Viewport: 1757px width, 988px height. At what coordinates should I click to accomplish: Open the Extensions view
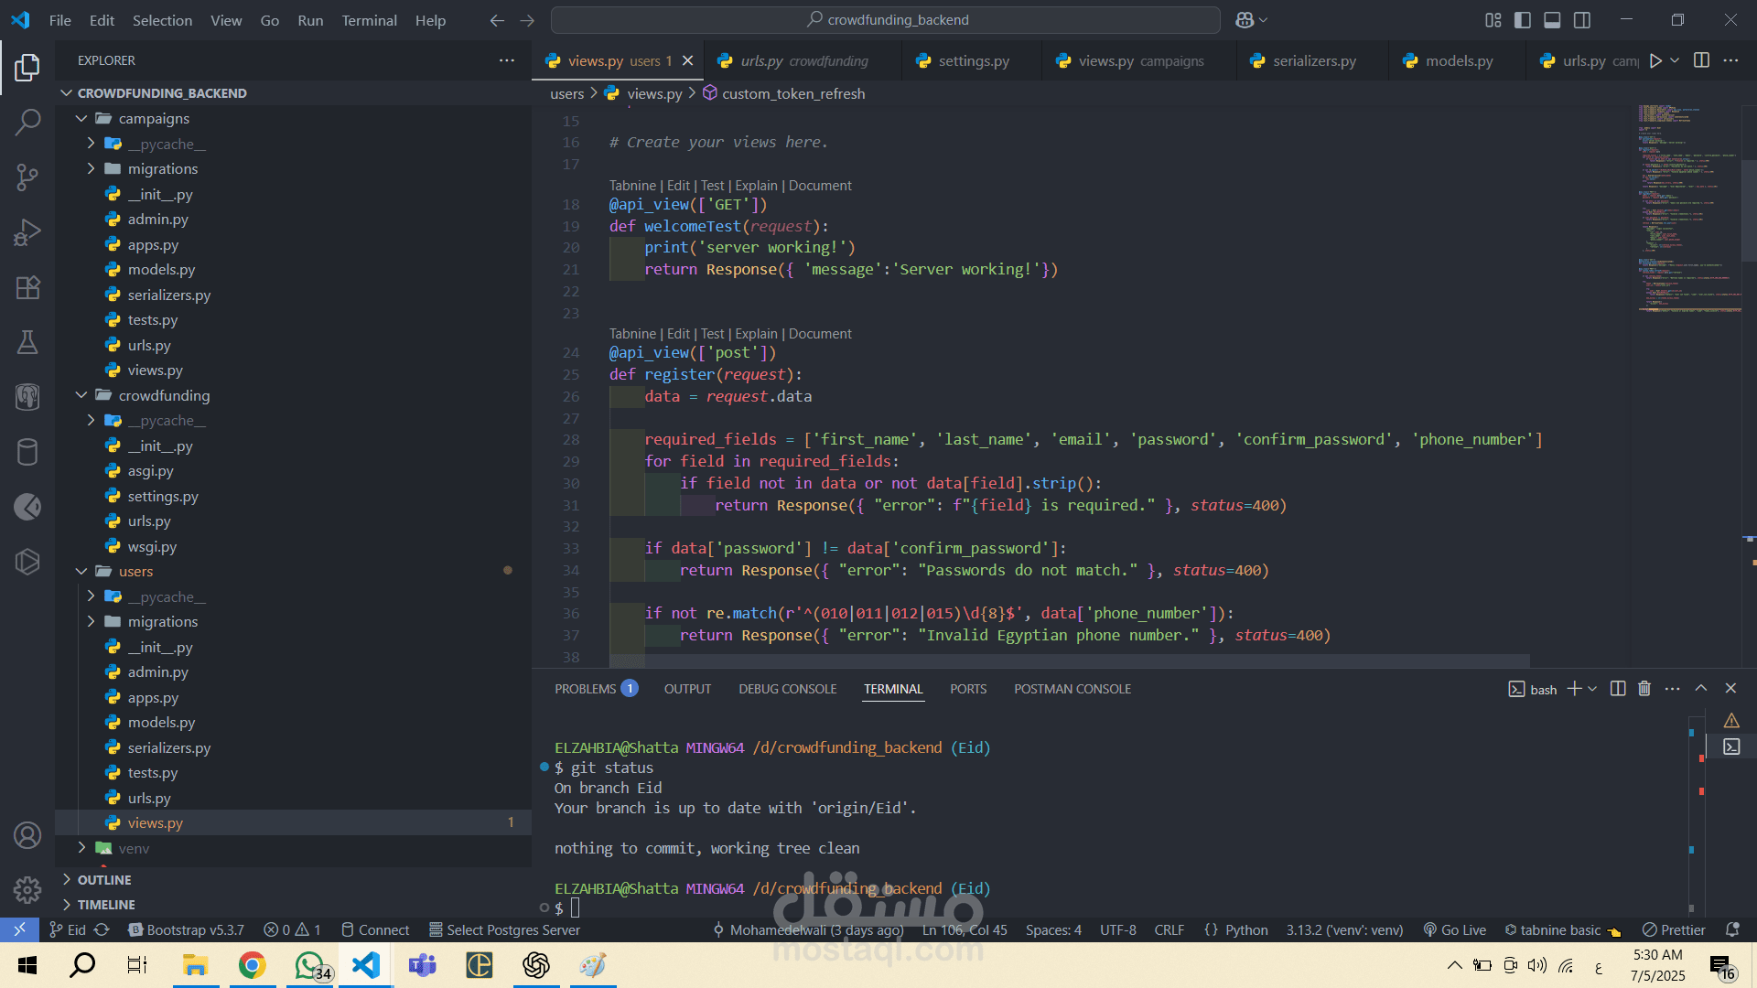(x=27, y=287)
